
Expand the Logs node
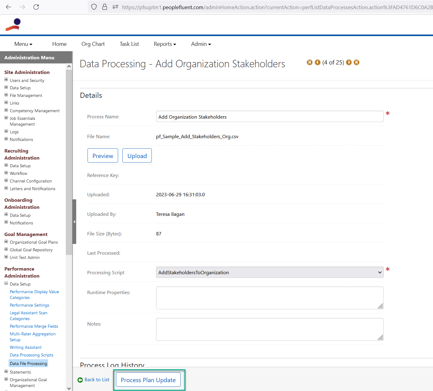pyautogui.click(x=6, y=131)
